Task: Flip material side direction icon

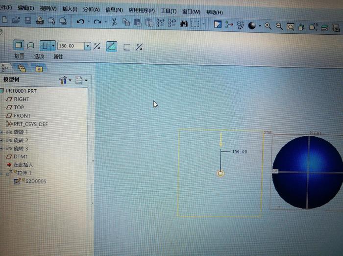Action: 139,47
